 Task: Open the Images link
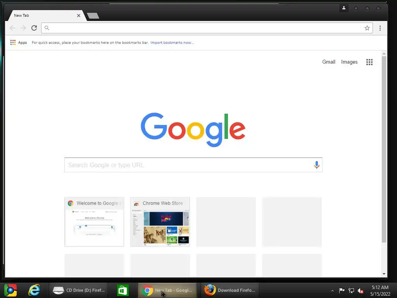[349, 62]
